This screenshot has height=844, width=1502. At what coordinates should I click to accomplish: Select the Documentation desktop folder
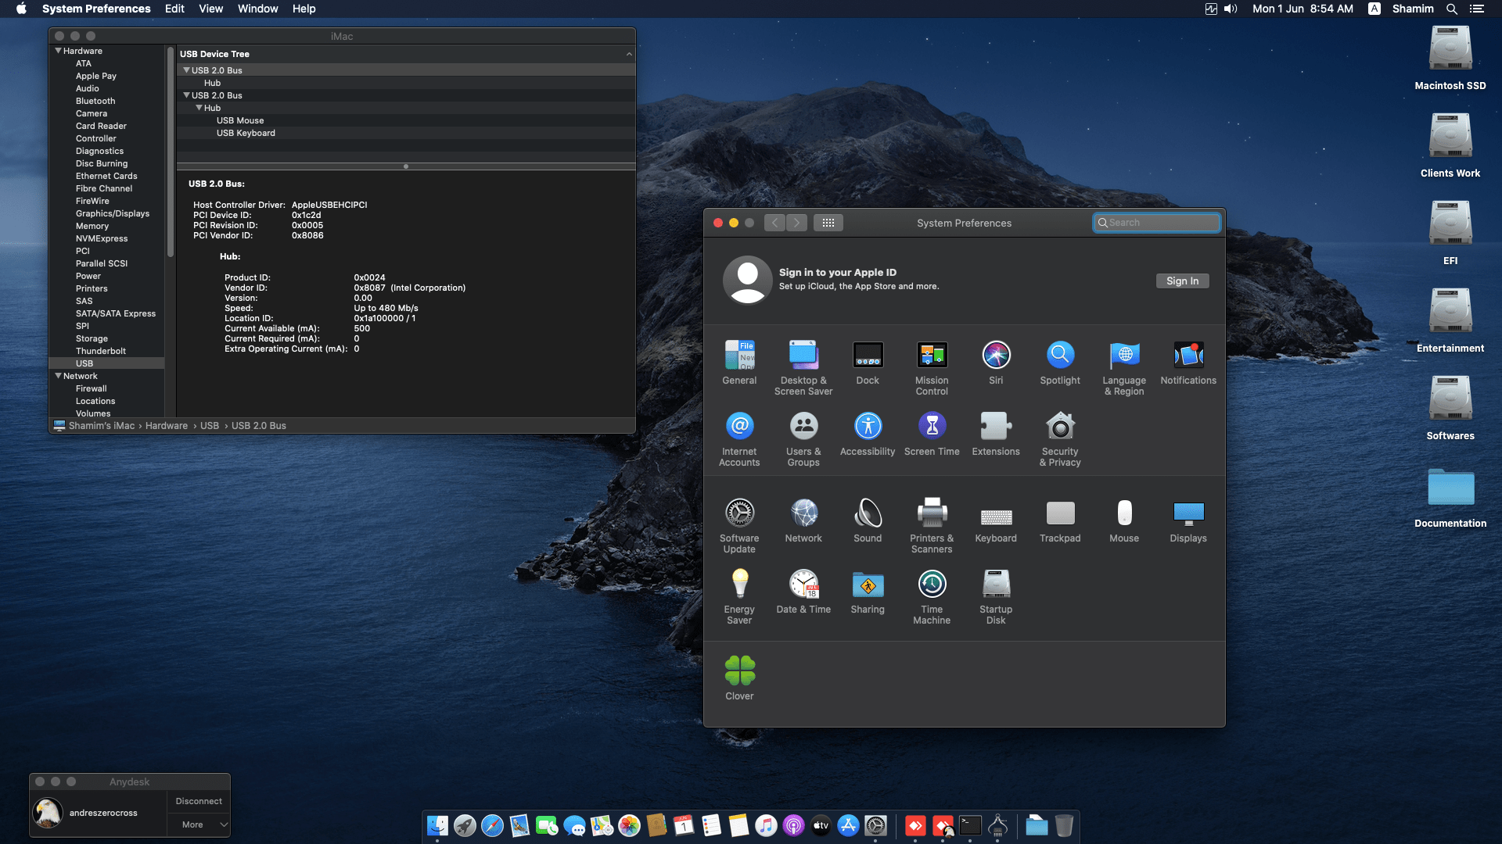[x=1450, y=497]
